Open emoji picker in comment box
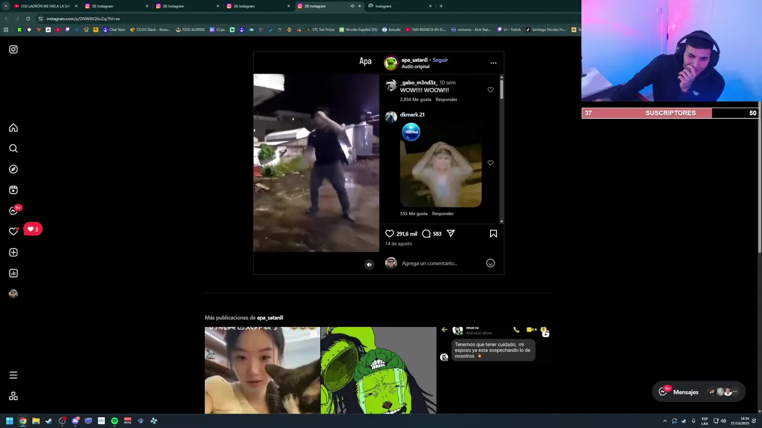The height and width of the screenshot is (428, 762). click(x=491, y=263)
